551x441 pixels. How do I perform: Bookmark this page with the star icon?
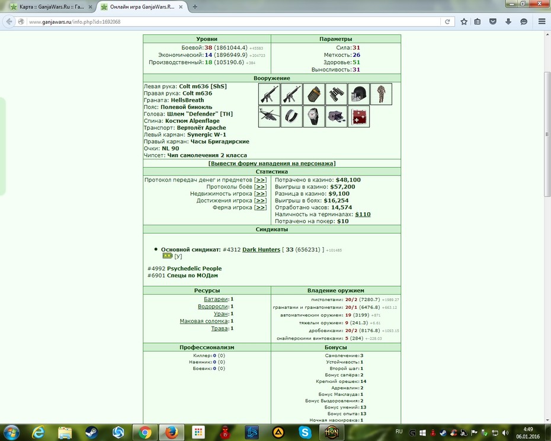point(464,22)
